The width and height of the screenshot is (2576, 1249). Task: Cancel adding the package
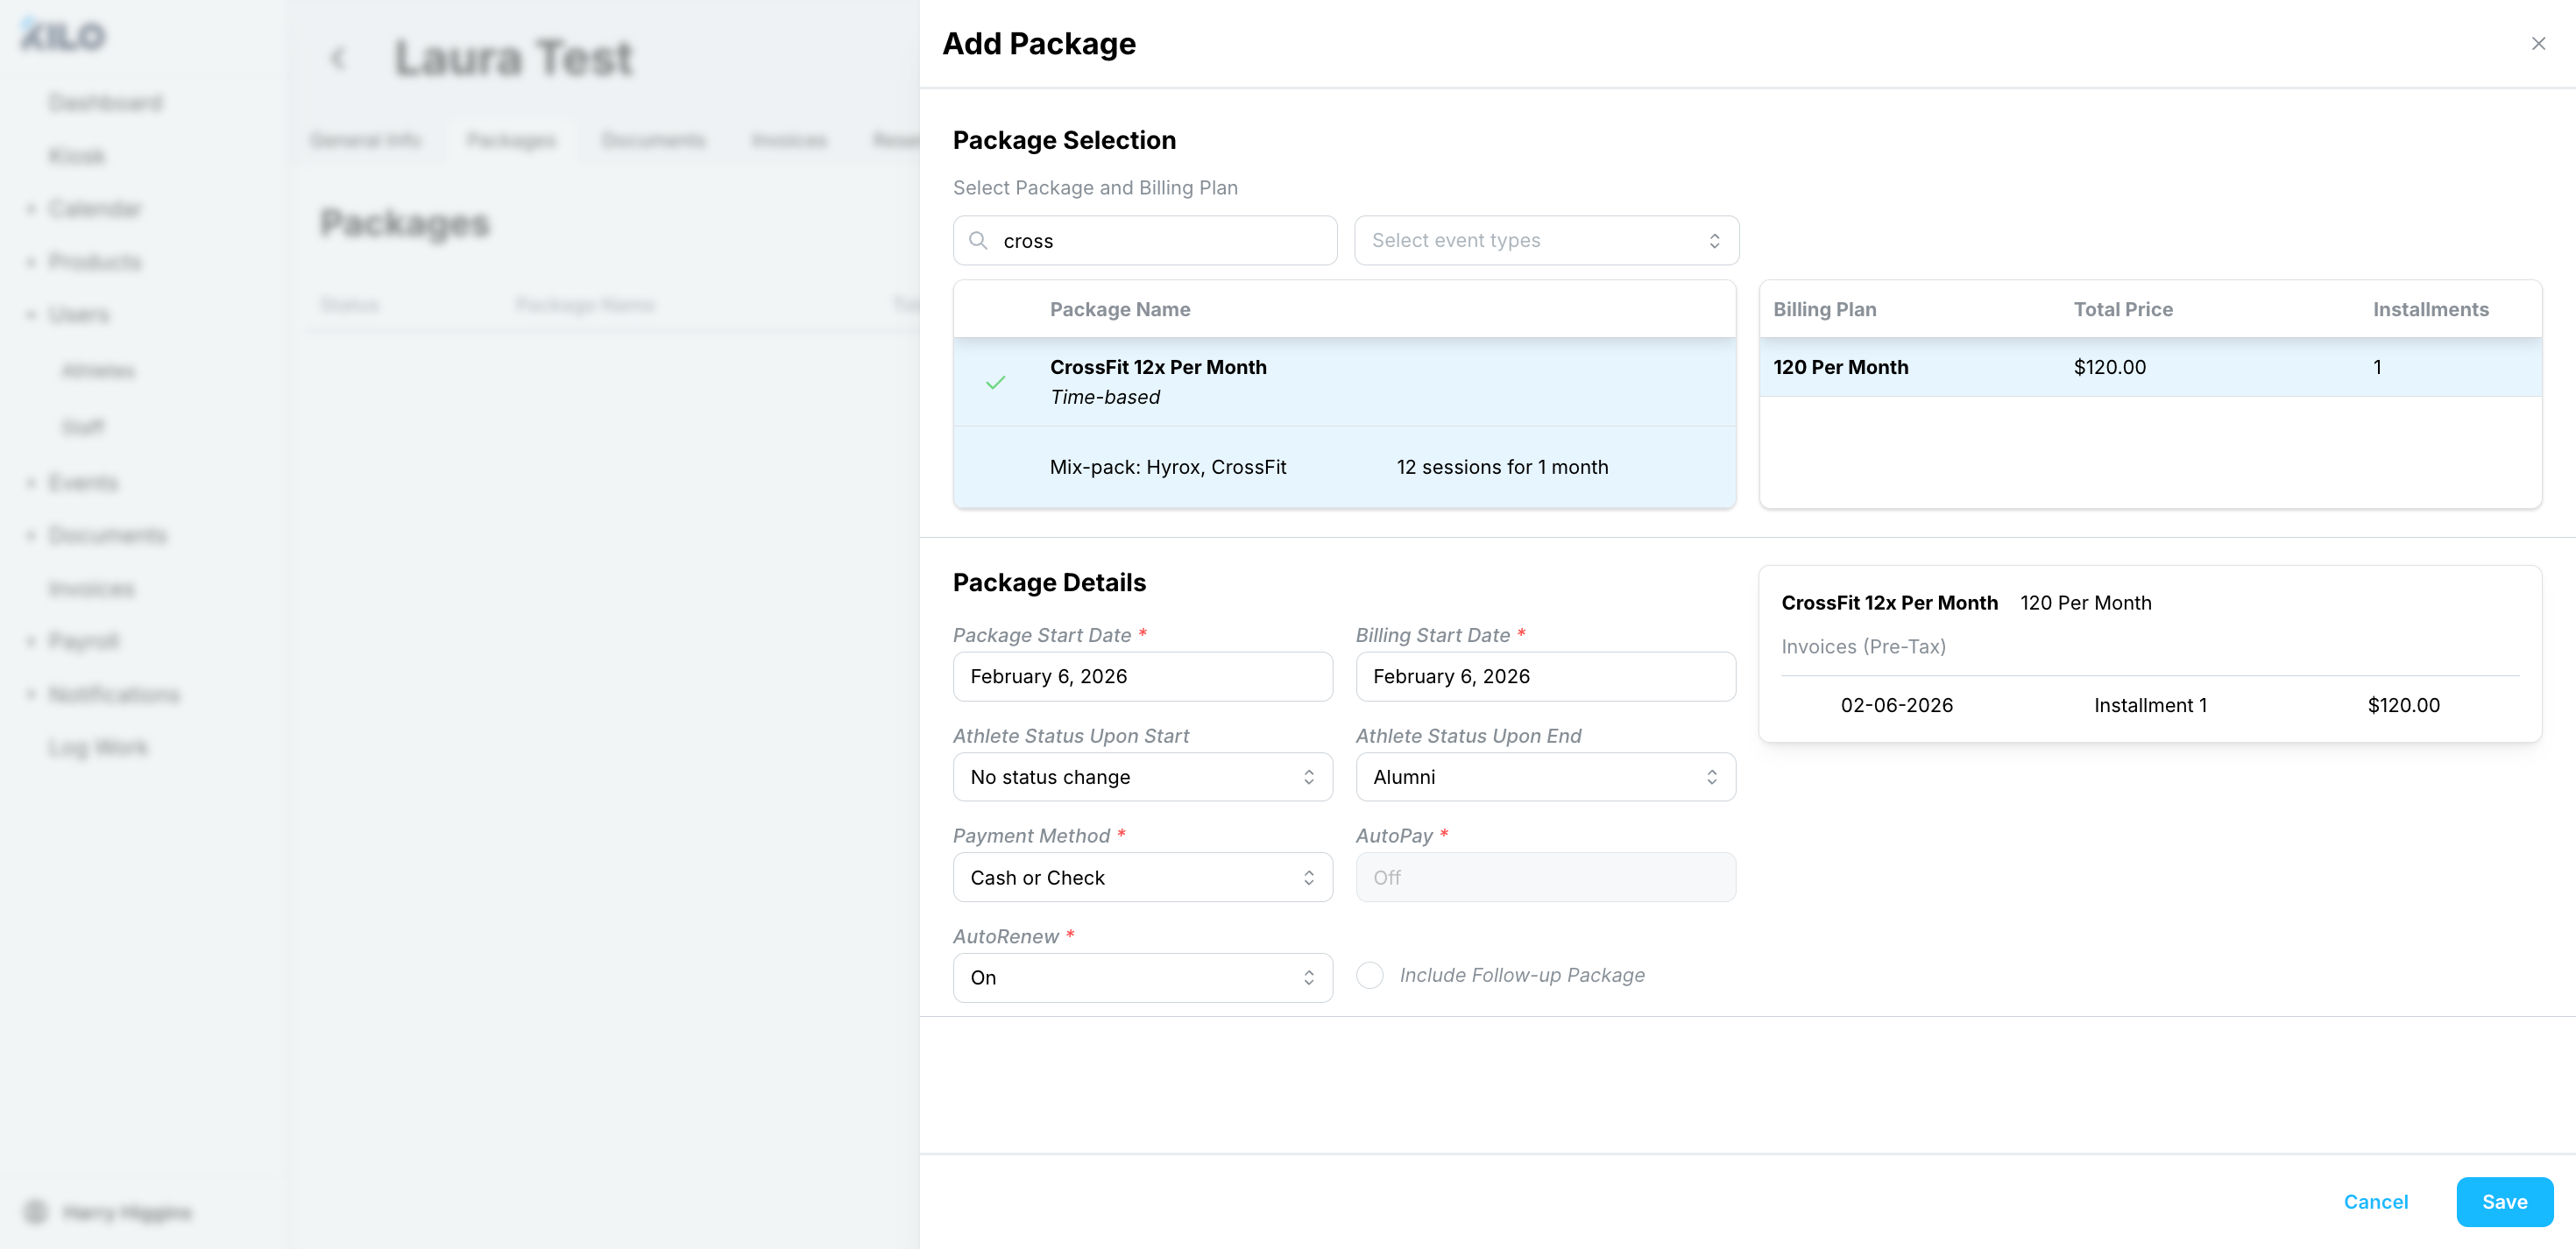(x=2375, y=1201)
